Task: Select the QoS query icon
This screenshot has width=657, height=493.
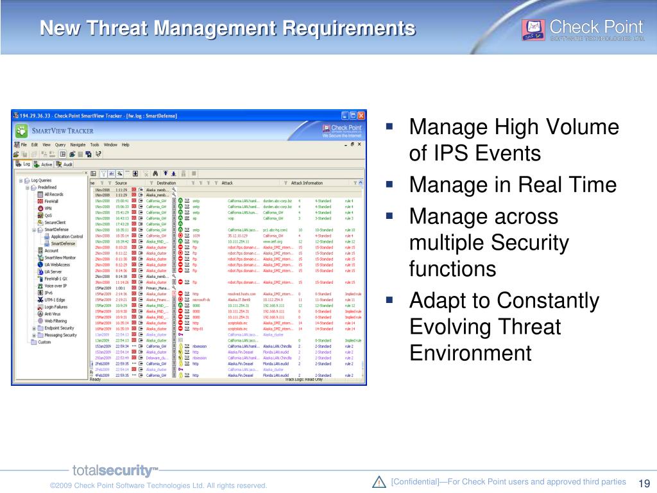Action: coord(40,216)
